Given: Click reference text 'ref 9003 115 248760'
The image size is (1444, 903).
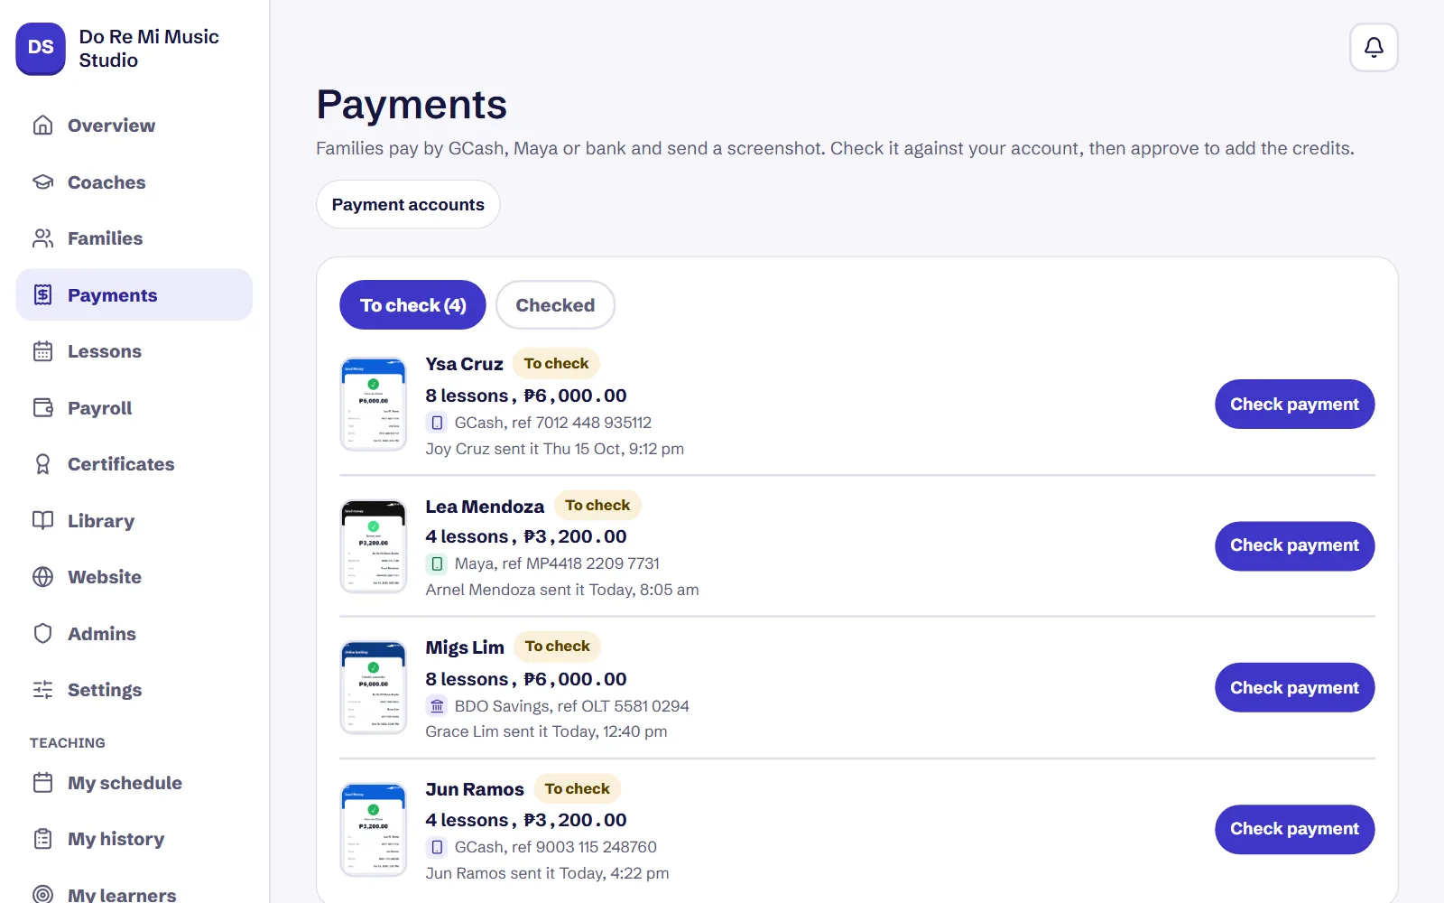Looking at the screenshot, I should [x=584, y=847].
